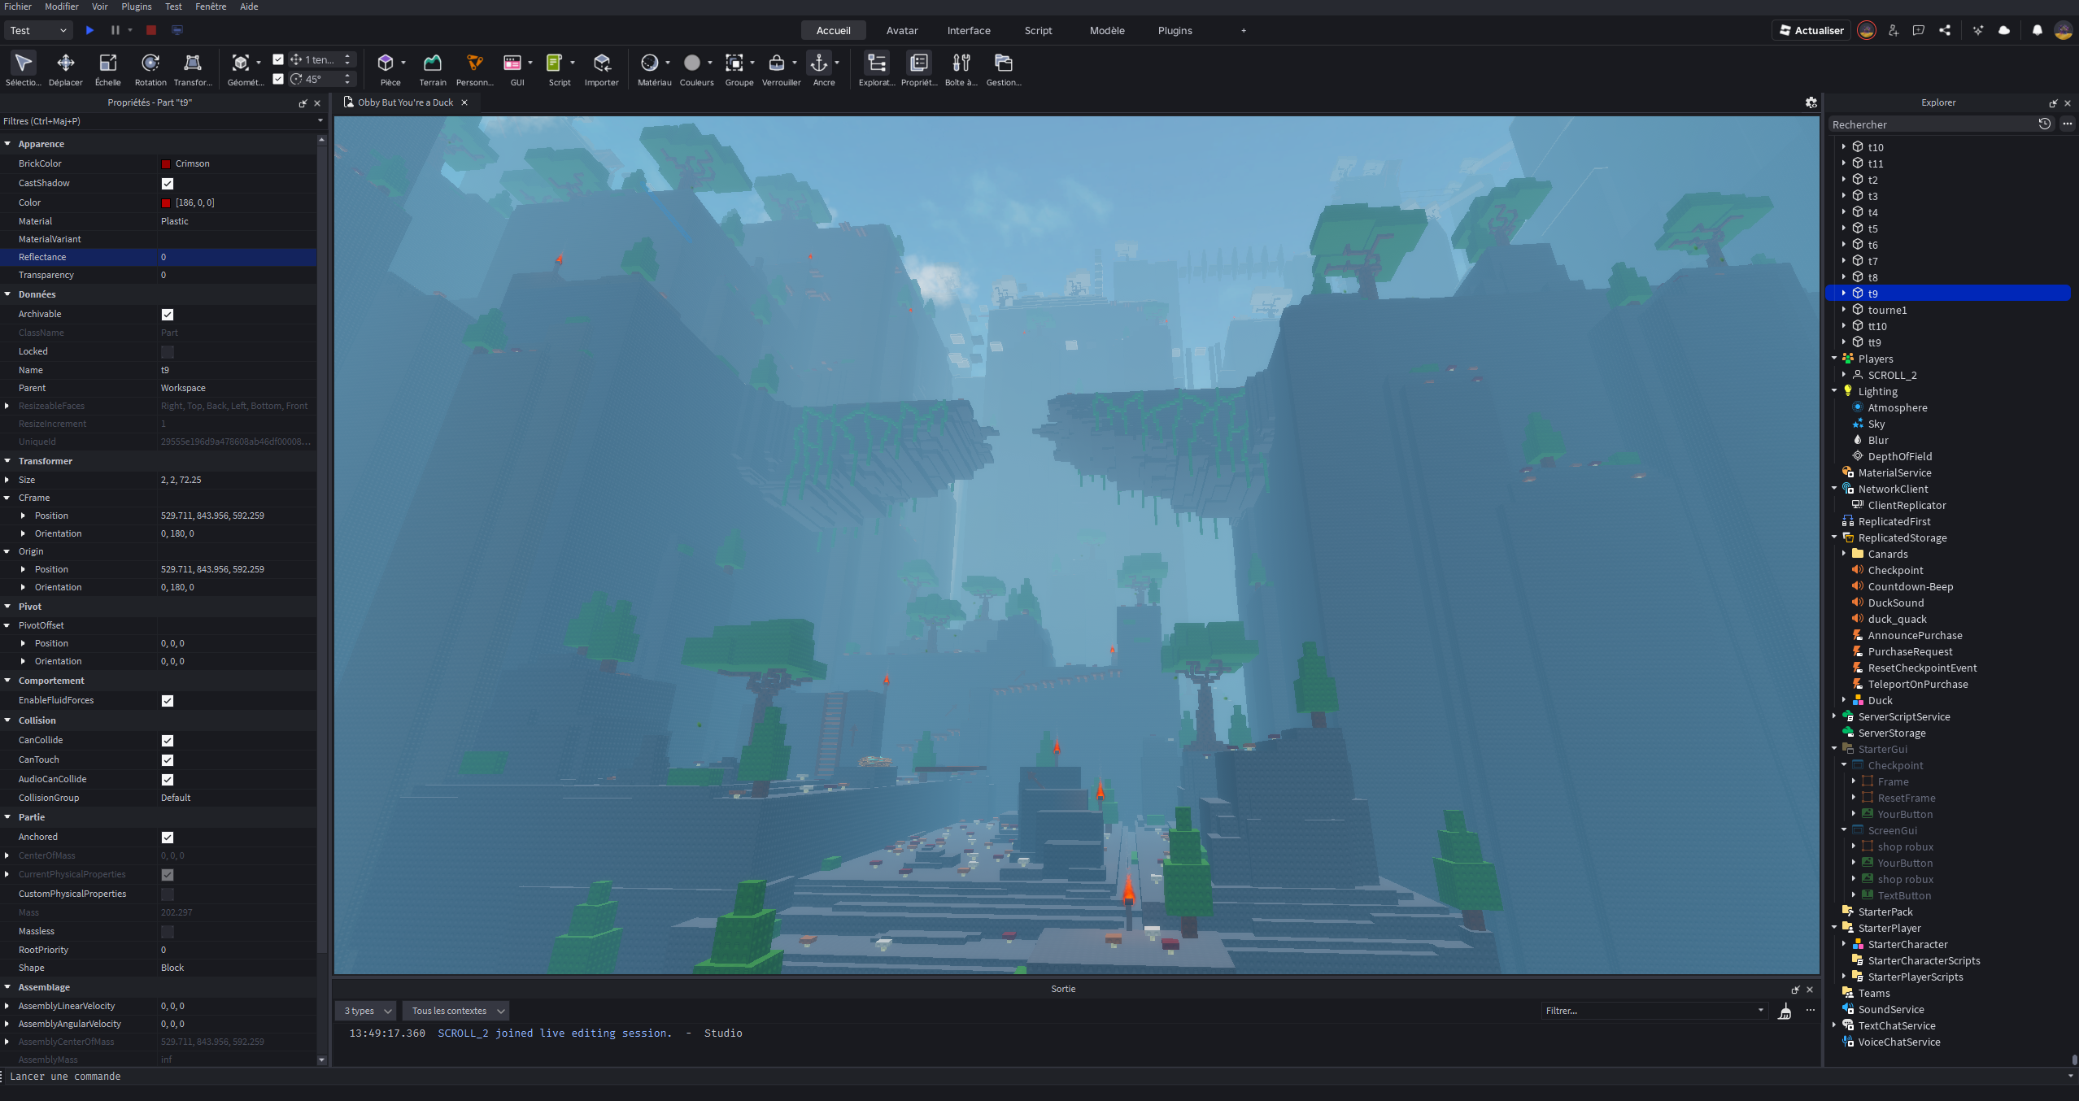Screen dimensions: 2079x1101
Task: Open the Fenêtre menu
Action: click(211, 7)
